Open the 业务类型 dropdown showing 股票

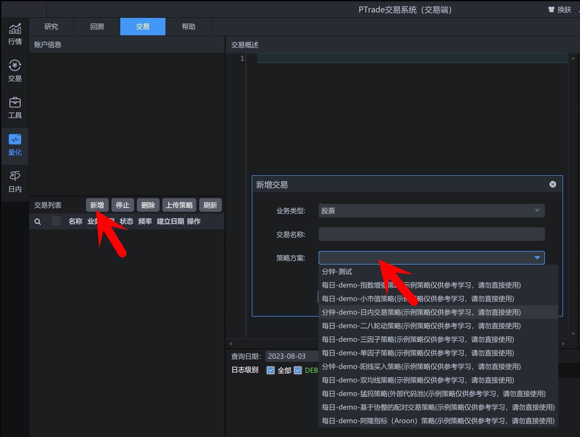(x=431, y=211)
